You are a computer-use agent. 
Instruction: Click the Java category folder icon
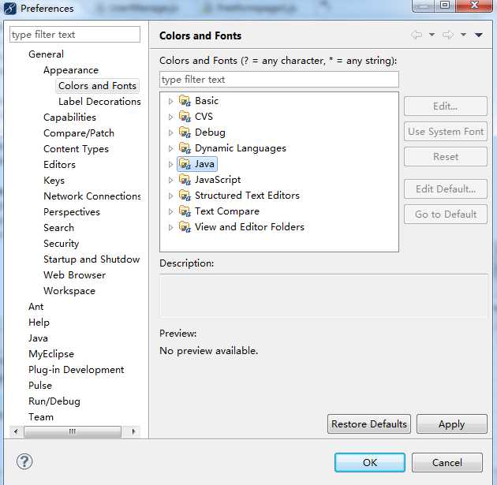(185, 164)
